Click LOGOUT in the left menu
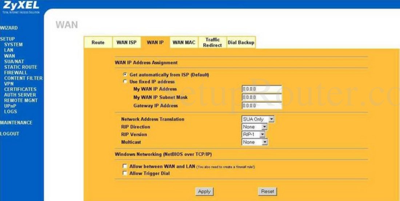The height and width of the screenshot is (201, 400). 10,134
